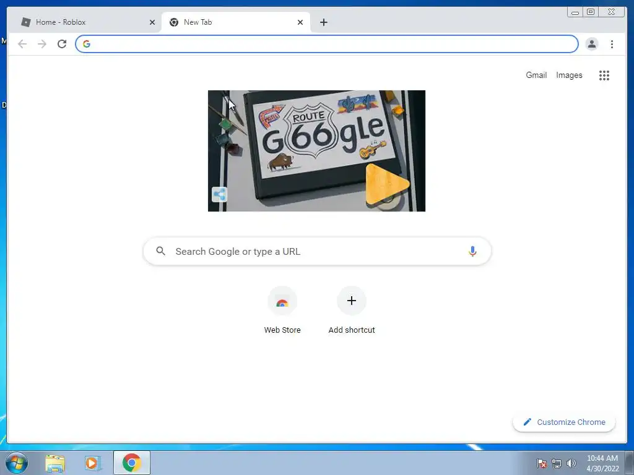Click Customize Chrome button

pyautogui.click(x=564, y=422)
